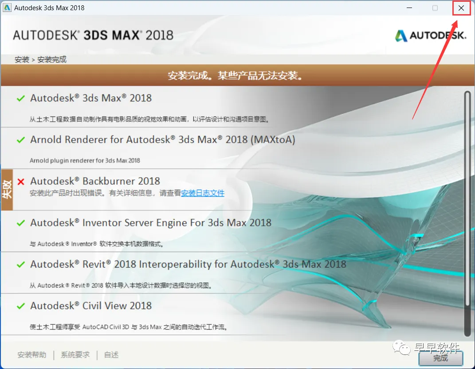Screen dimensions: 475x369
Task: Open the 安装日志文件 log link
Action: click(x=203, y=193)
